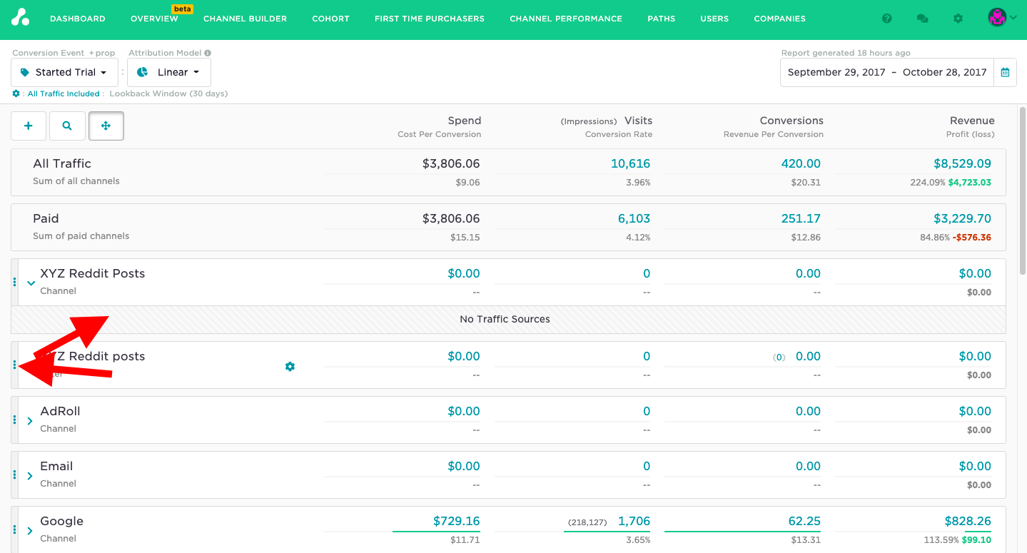Click the +prop link
This screenshot has width=1027, height=553.
(x=102, y=53)
